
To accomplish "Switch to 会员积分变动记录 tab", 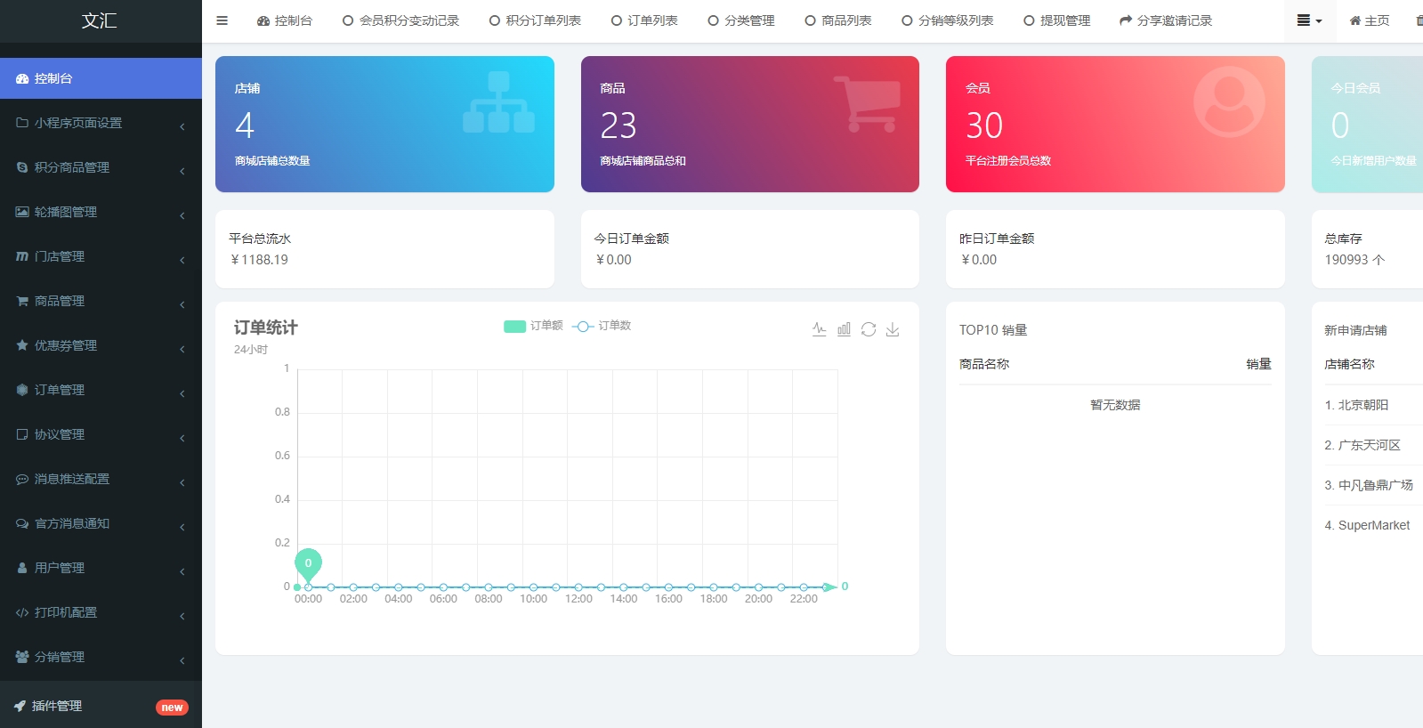I will pos(400,20).
